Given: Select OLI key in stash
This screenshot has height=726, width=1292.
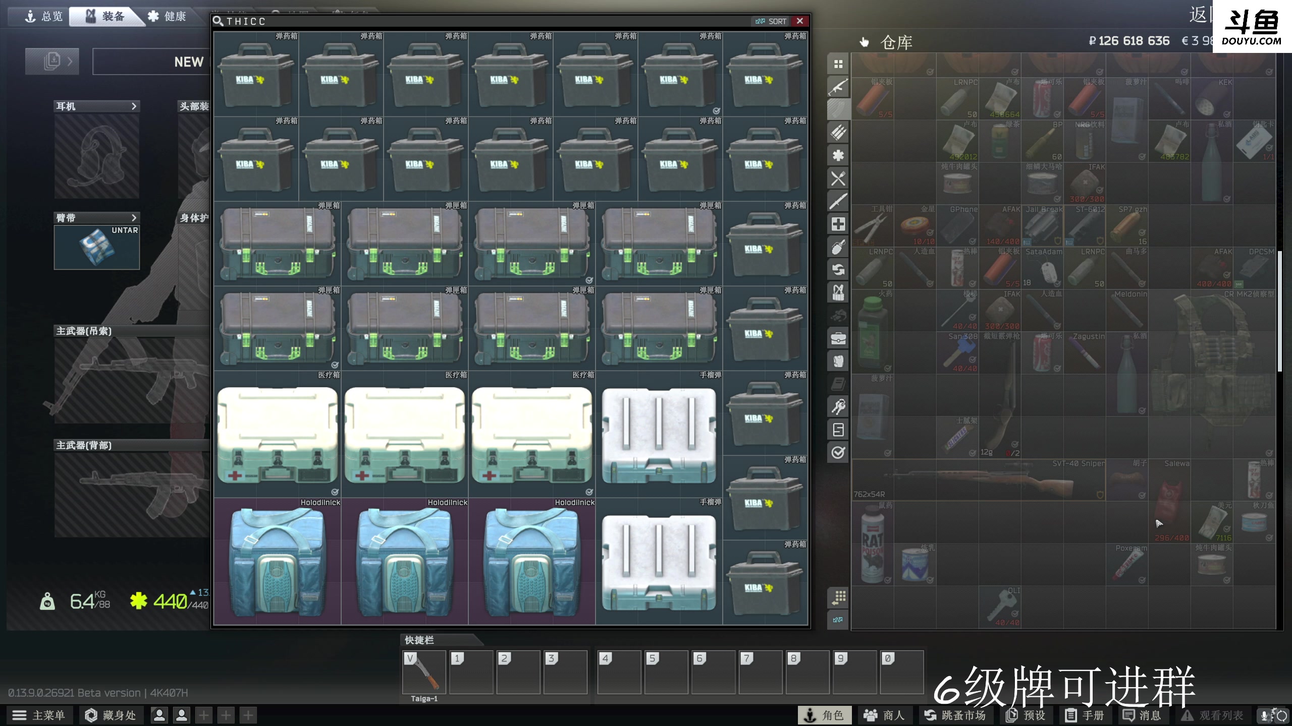Looking at the screenshot, I should 1000,607.
